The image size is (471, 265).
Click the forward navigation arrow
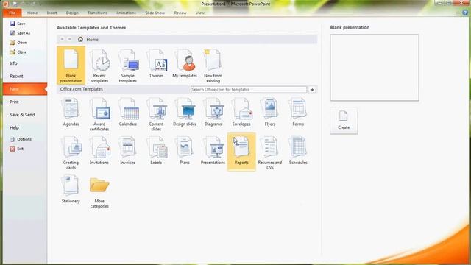point(70,39)
